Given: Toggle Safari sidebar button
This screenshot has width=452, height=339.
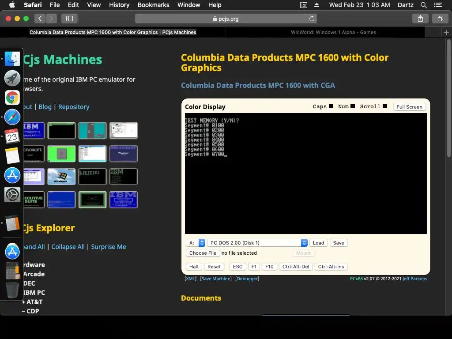Looking at the screenshot, I should tap(69, 19).
